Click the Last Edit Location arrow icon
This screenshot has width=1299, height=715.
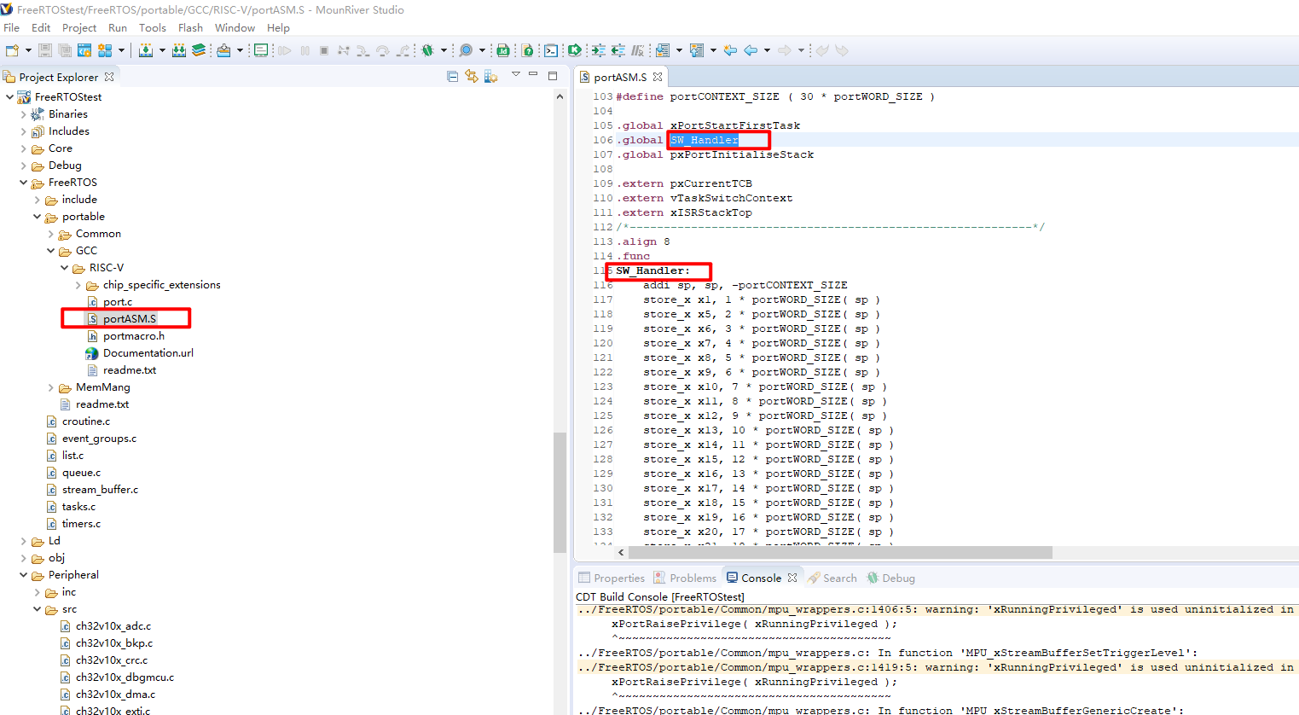pos(730,50)
